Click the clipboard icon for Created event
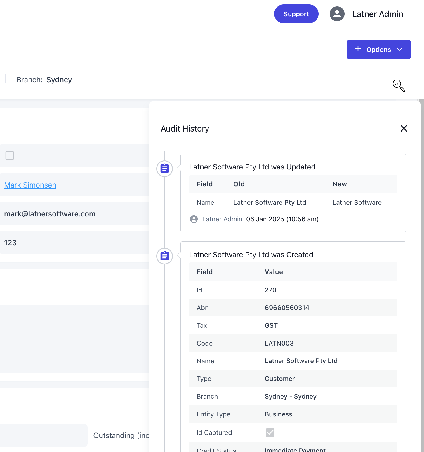This screenshot has height=452, width=424. point(165,256)
